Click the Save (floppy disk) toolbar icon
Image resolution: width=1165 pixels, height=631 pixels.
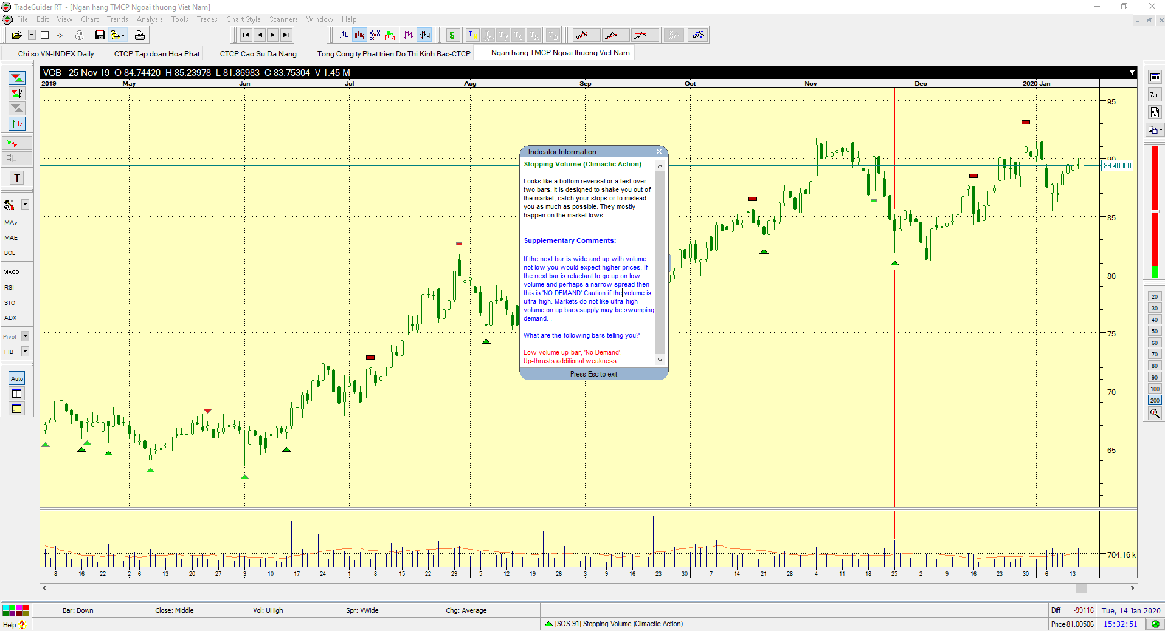point(100,35)
